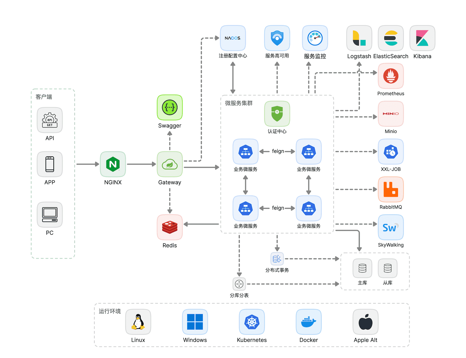This screenshot has width=466, height=358.
Task: Select the PC computer icon
Action: (x=50, y=215)
